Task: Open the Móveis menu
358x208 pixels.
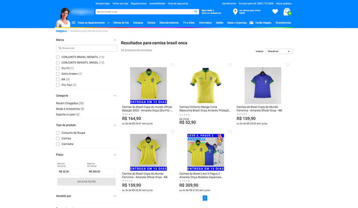Action: pos(151,23)
